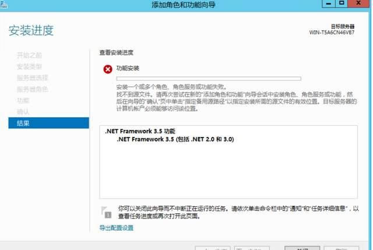Open the 服务器选择 step
The height and width of the screenshot is (250, 373).
point(32,78)
